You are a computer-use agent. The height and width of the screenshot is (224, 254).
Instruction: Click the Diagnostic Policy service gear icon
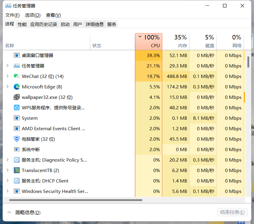[x=17, y=160]
